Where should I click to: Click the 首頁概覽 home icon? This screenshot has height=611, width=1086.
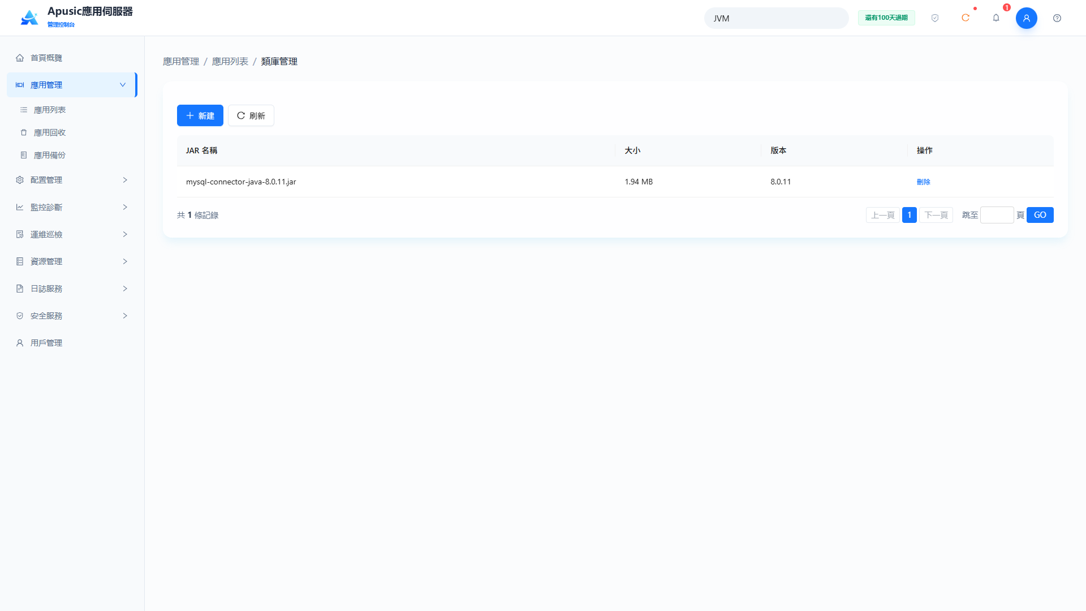tap(20, 58)
